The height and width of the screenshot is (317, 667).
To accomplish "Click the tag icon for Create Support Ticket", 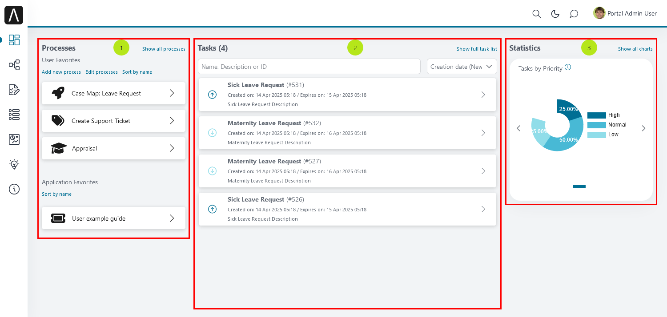I will (x=58, y=121).
